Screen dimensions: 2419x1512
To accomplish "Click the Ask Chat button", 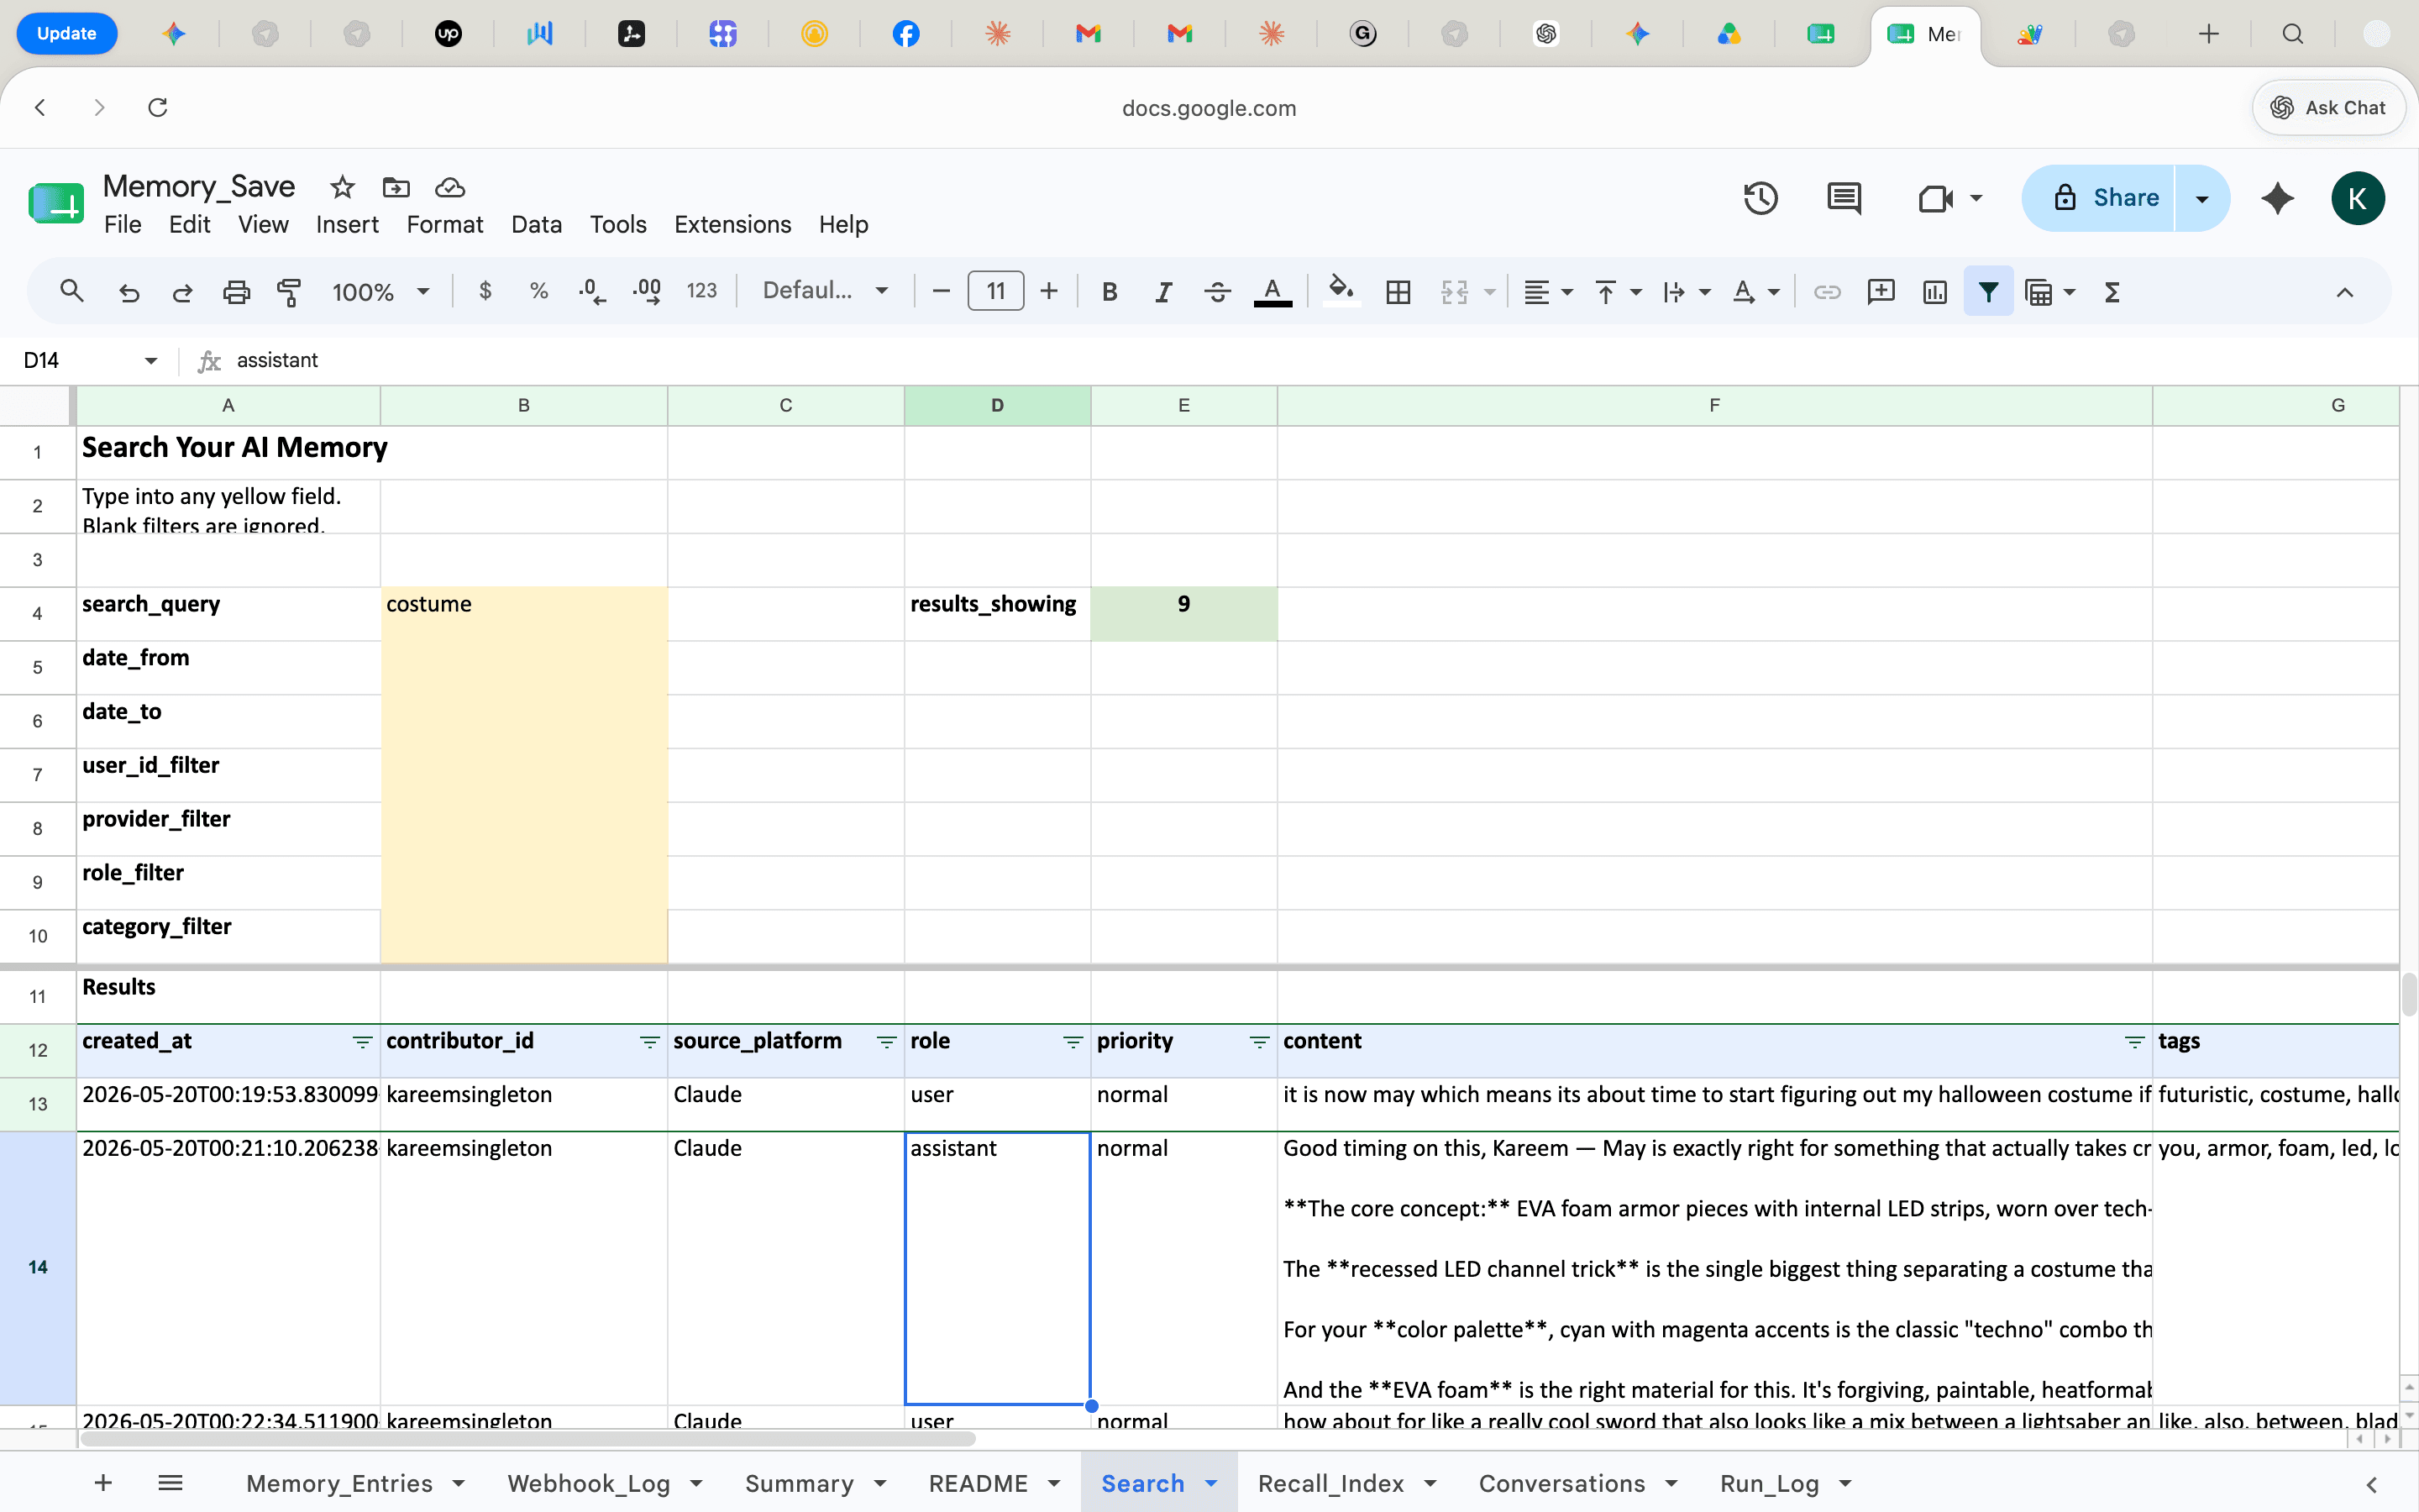I will point(2328,107).
